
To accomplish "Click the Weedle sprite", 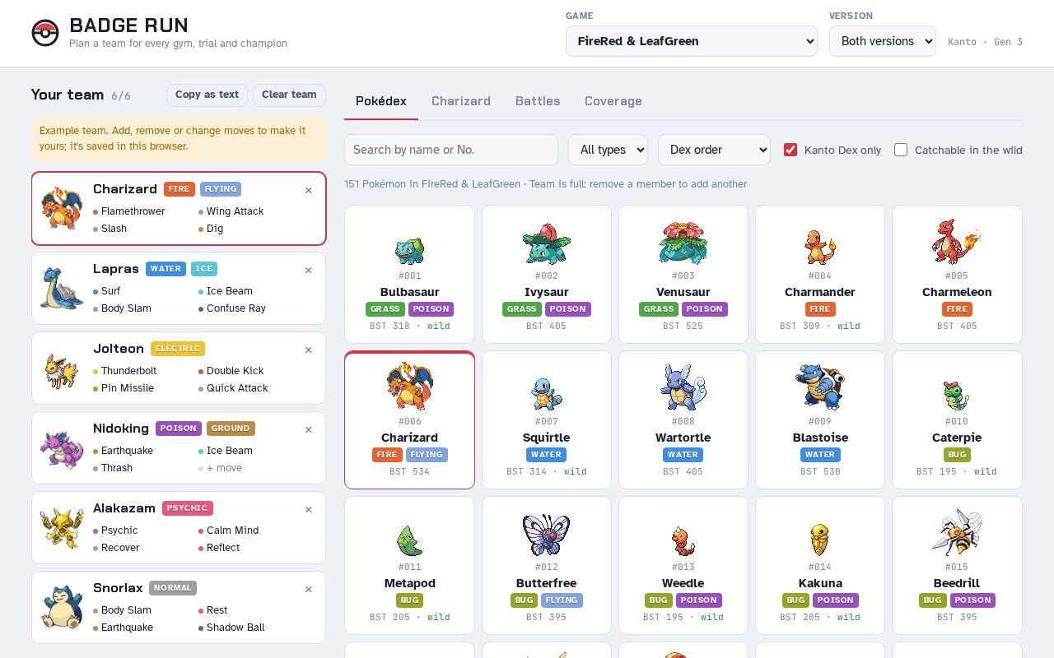I will [x=683, y=541].
